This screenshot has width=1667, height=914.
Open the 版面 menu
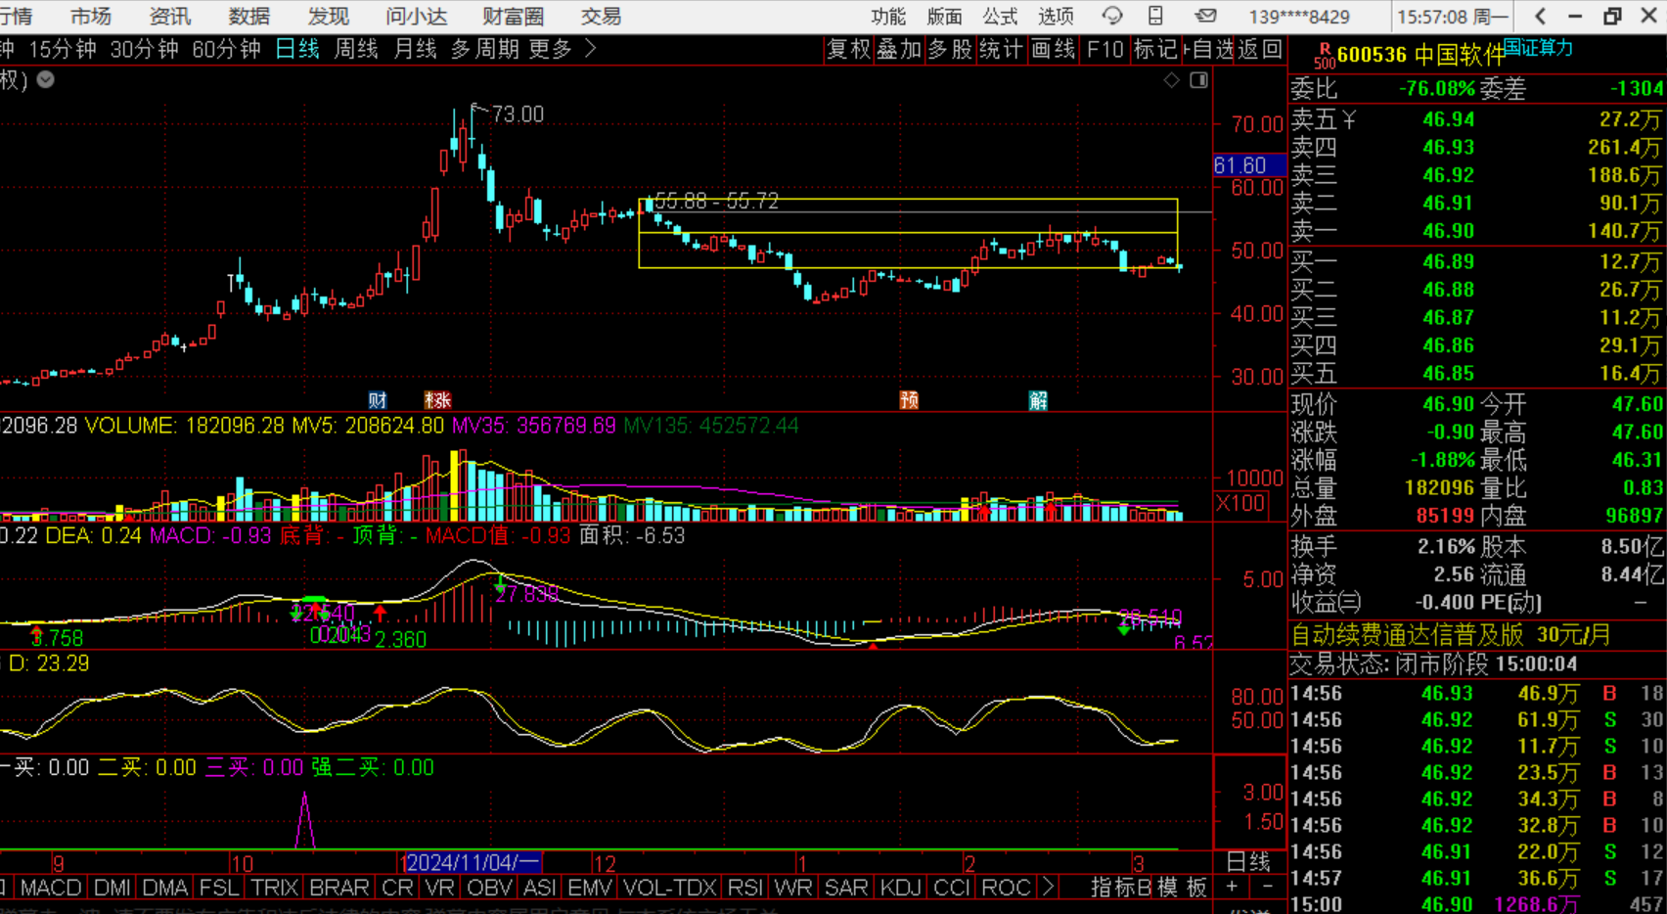click(944, 16)
